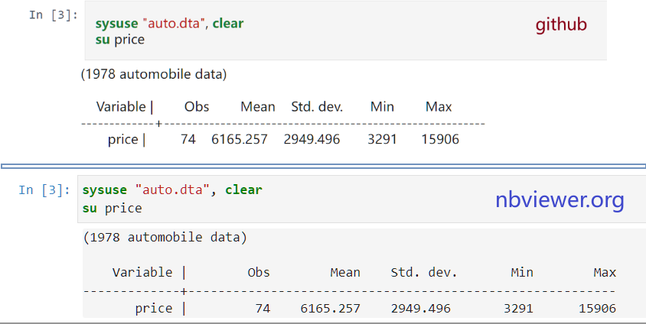This screenshot has height=324, width=646.
Task: Click the Std. dev. header in github output
Action: 317,107
